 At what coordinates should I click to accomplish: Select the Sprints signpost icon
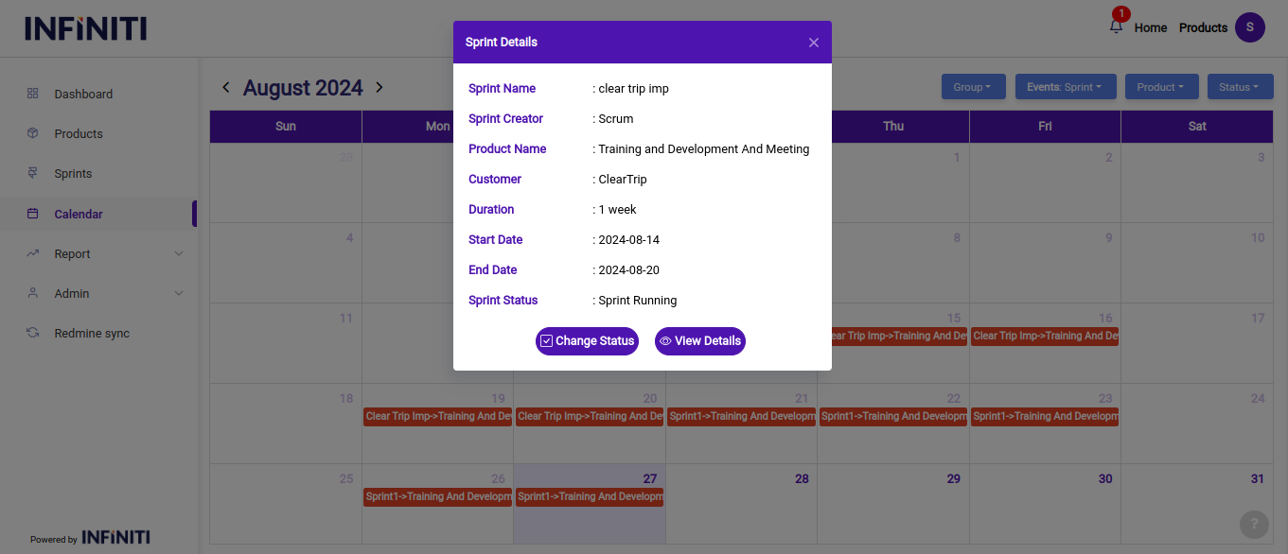pyautogui.click(x=33, y=173)
